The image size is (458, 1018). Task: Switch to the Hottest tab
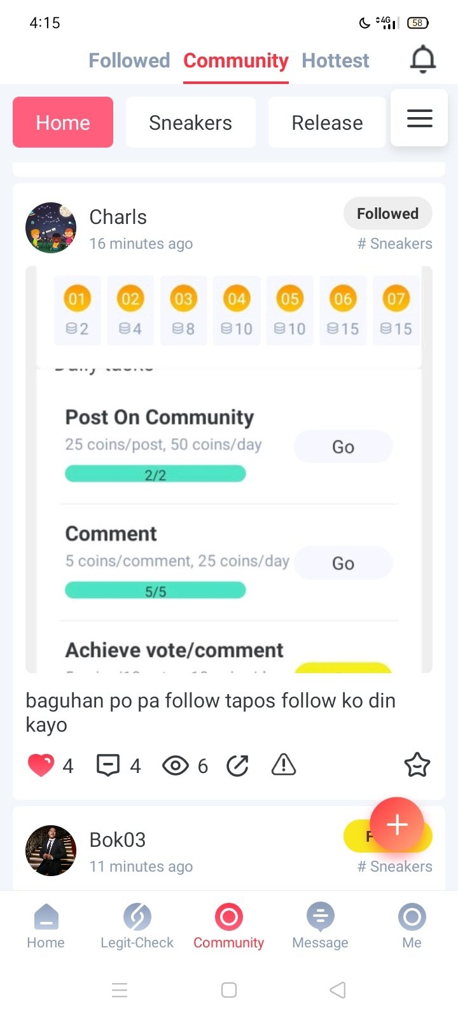pos(335,61)
